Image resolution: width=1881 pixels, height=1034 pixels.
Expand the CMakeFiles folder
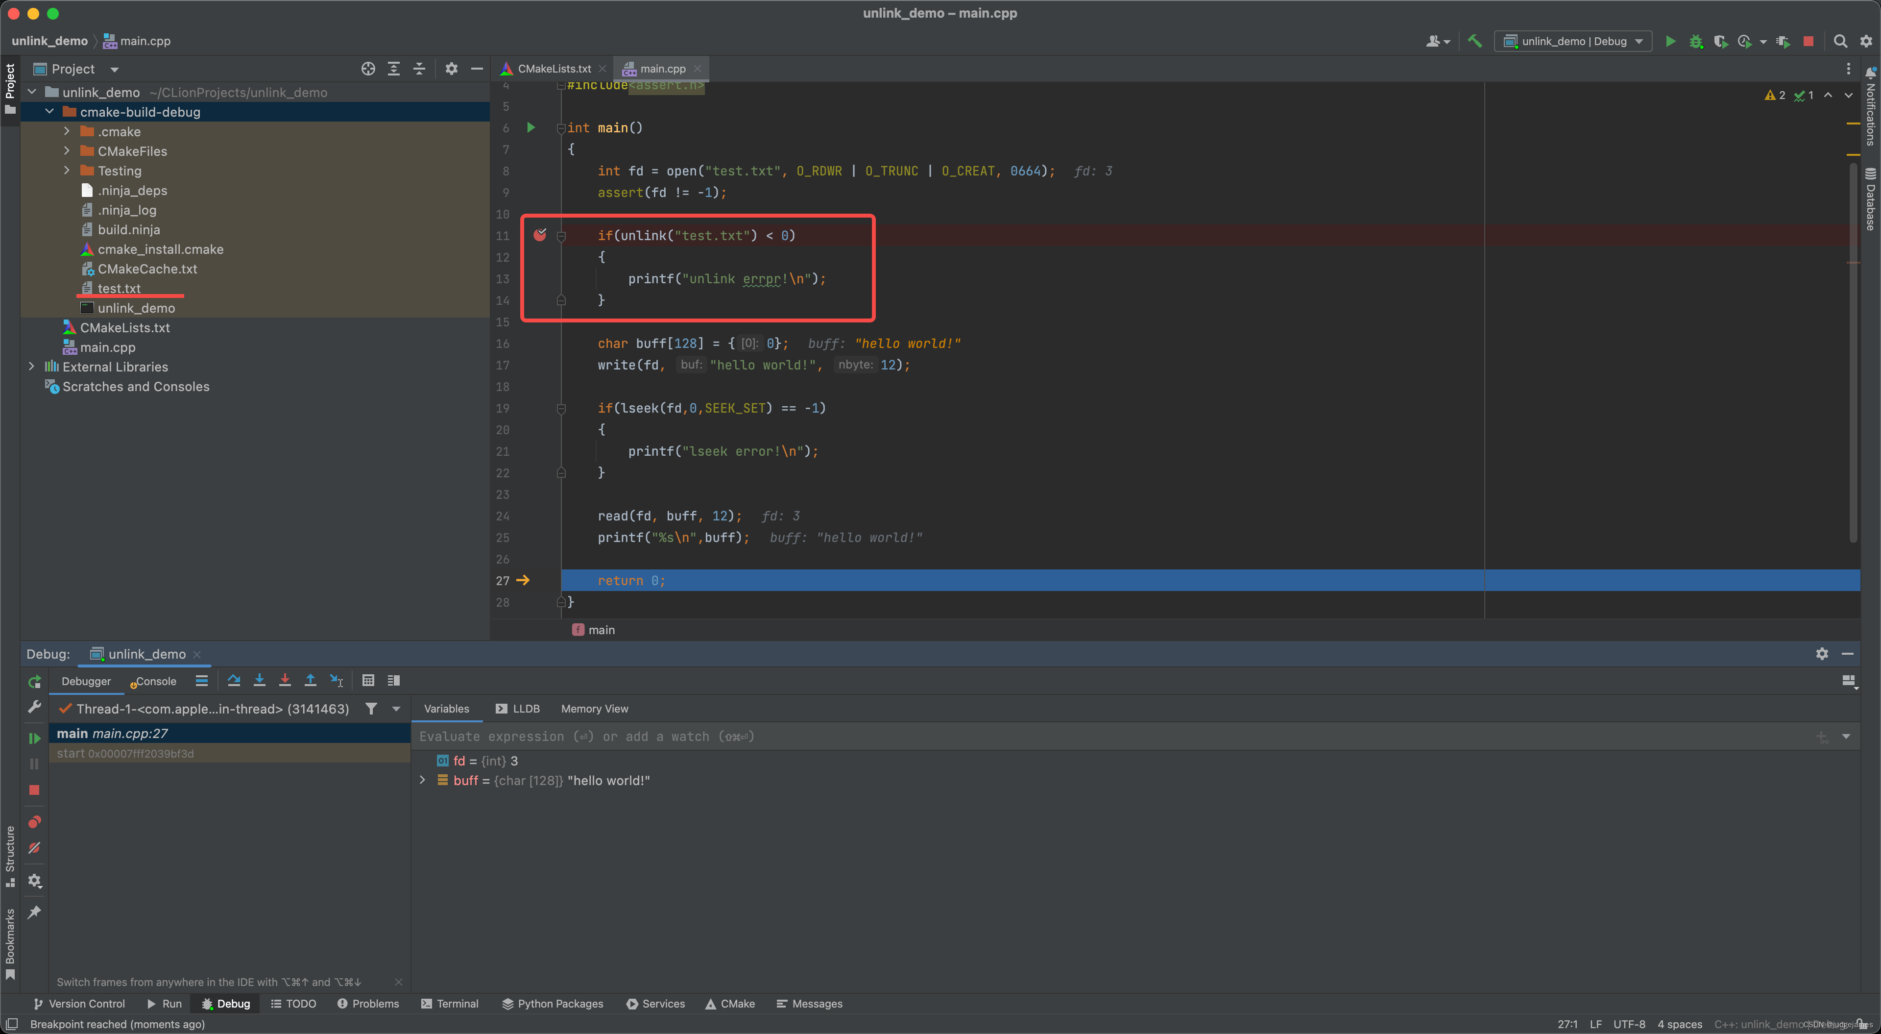click(x=67, y=150)
